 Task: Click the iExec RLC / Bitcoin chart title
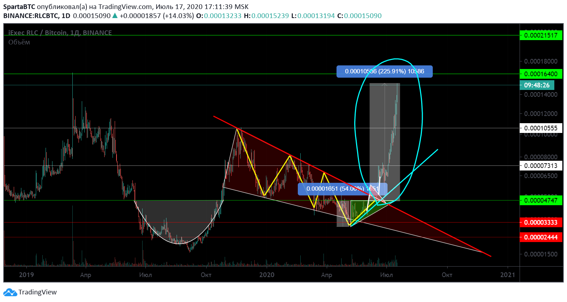pyautogui.click(x=60, y=33)
